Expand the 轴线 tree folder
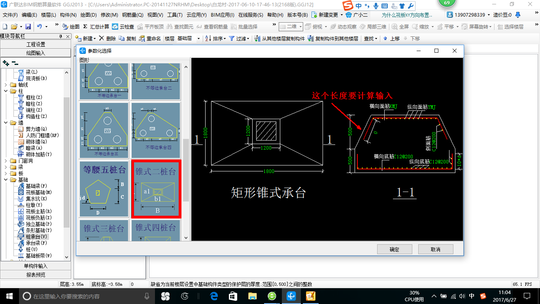 point(6,85)
